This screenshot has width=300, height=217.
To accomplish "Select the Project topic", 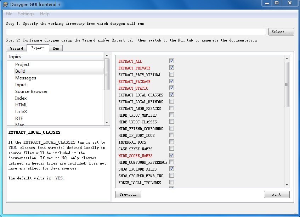I will point(22,64).
